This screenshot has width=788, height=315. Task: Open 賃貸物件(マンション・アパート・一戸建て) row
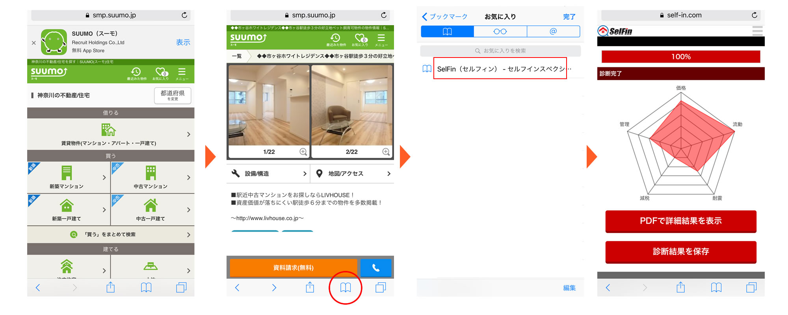click(x=111, y=134)
